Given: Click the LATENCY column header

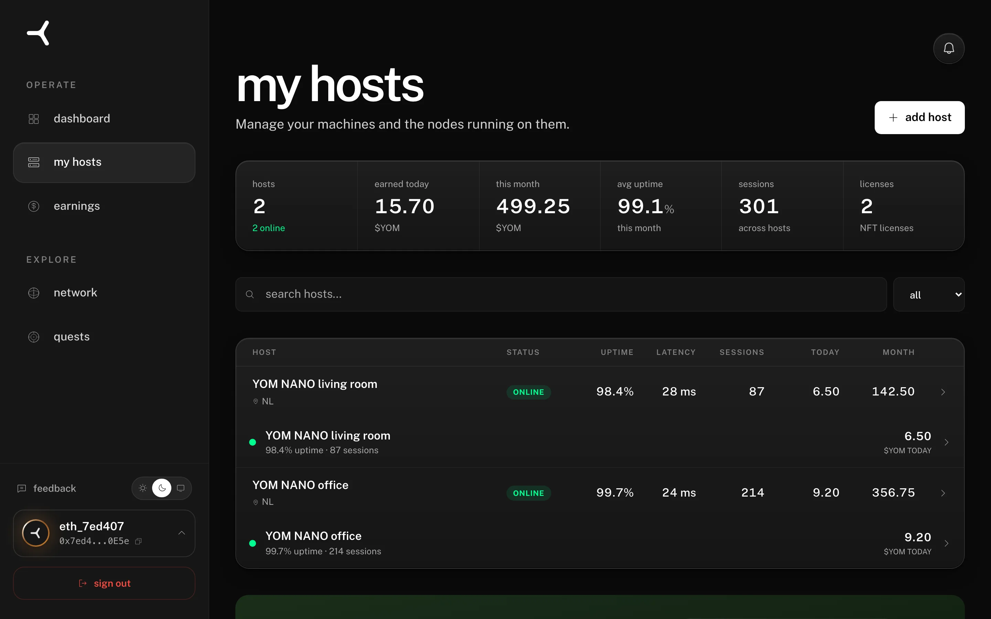Looking at the screenshot, I should click(x=676, y=352).
